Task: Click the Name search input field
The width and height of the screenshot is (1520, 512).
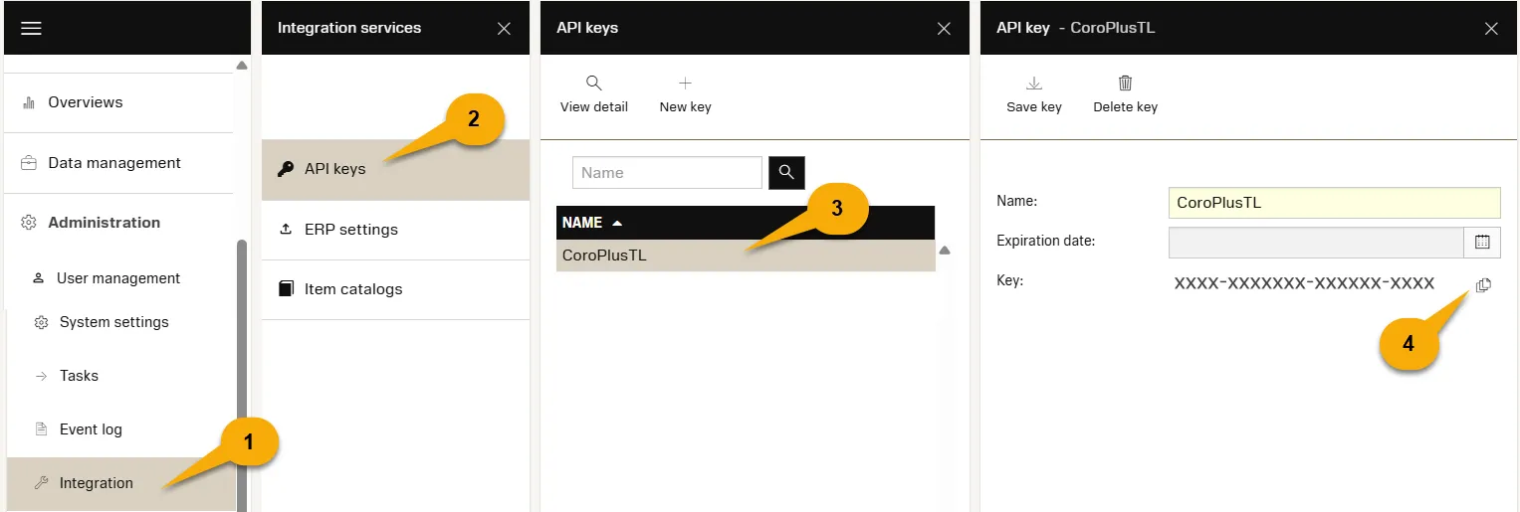Action: pos(666,173)
